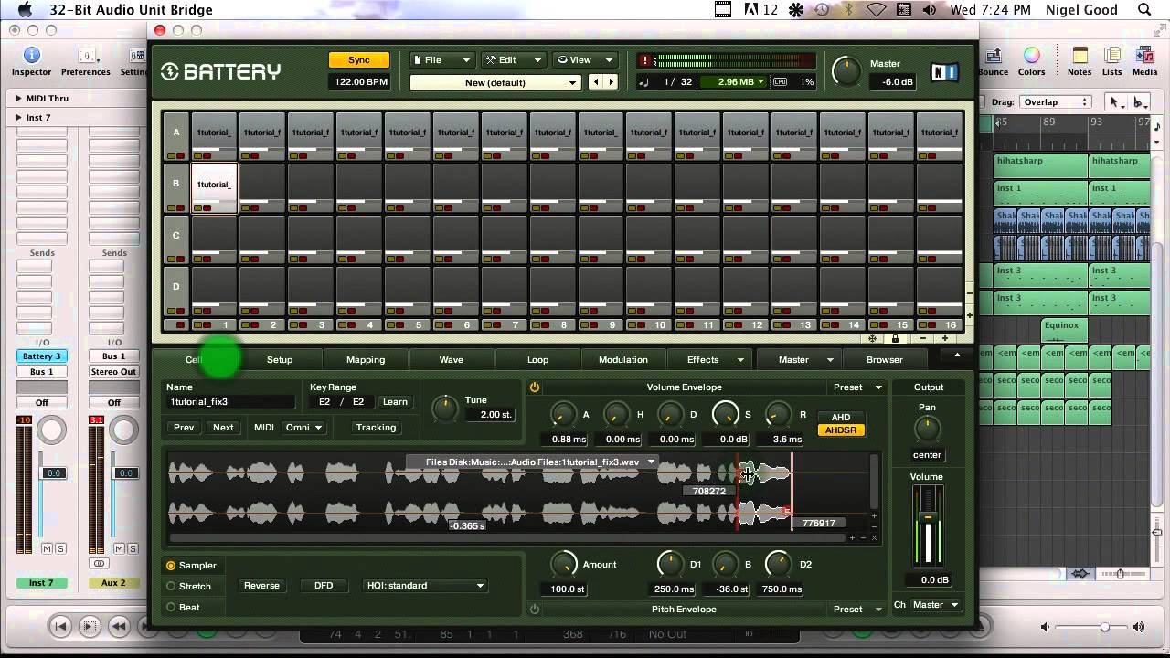Click the Reverse sample button
Viewport: 1170px width, 658px height.
(x=261, y=586)
